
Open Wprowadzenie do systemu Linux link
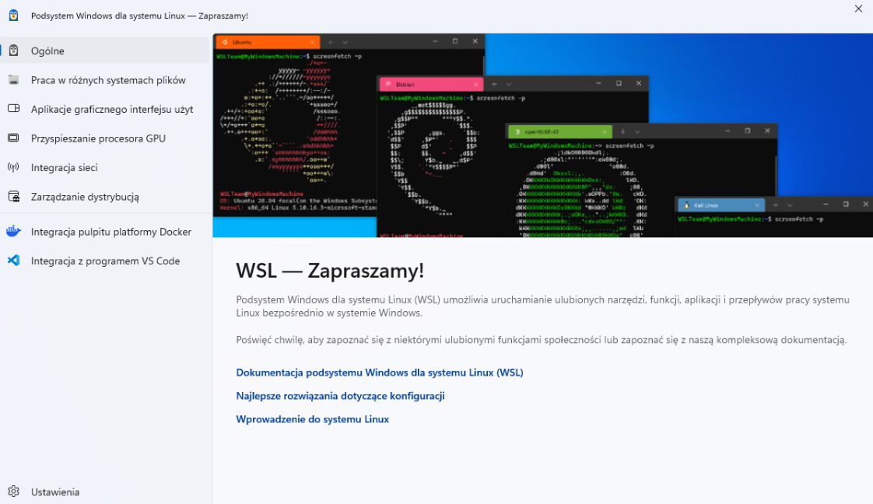(312, 419)
